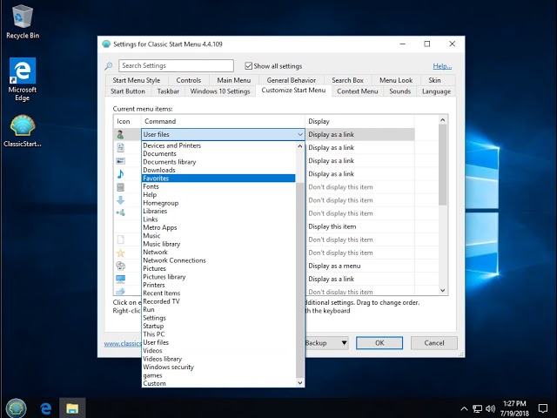Open the www.classic website link
Screen dimensions: 557x418
(123, 343)
